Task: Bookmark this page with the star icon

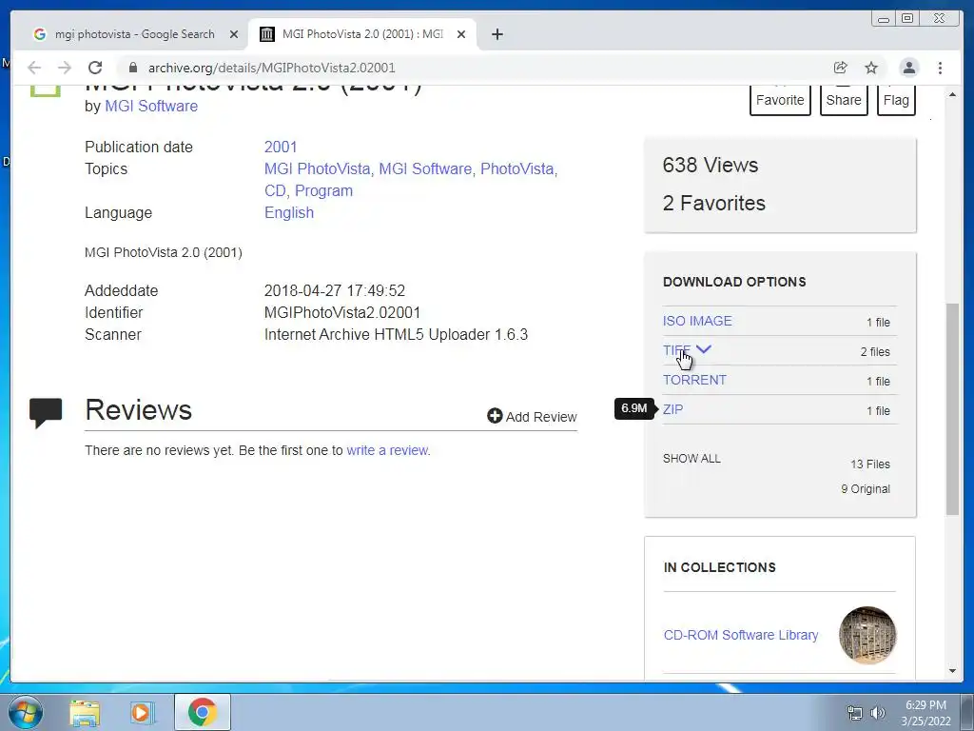Action: [871, 68]
